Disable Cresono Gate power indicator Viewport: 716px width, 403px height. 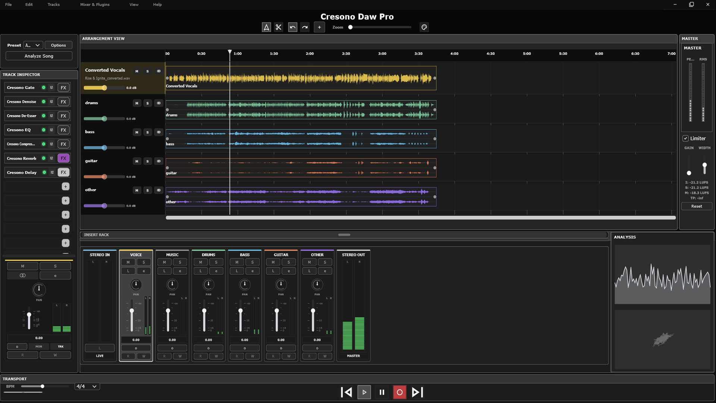[x=44, y=88]
